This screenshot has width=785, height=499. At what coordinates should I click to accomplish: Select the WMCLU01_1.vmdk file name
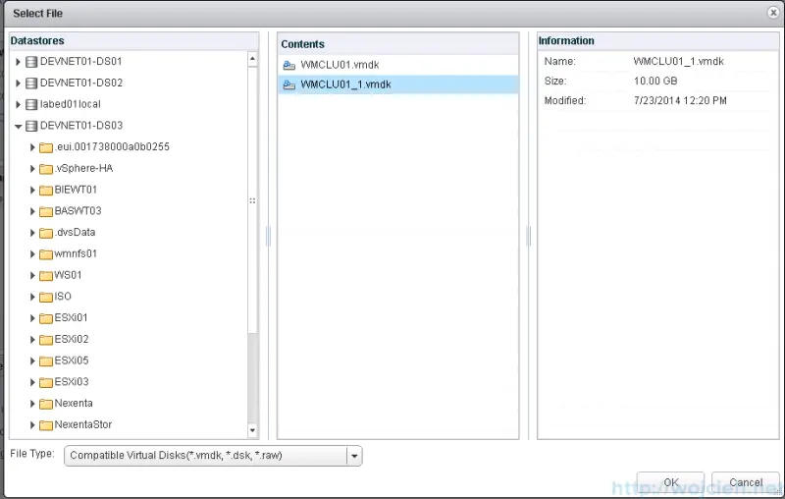(x=345, y=84)
